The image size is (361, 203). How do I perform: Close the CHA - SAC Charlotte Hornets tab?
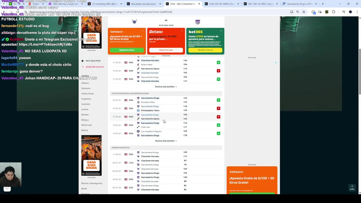199,4
